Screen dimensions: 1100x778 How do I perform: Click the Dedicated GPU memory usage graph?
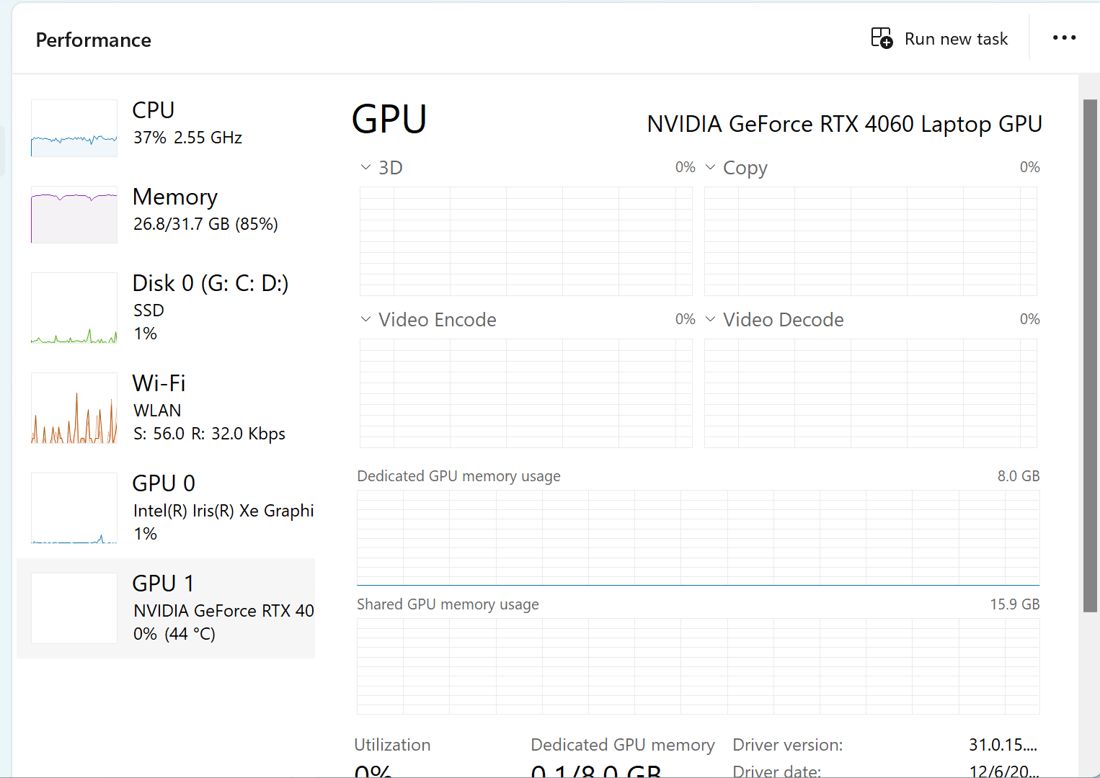pos(698,538)
